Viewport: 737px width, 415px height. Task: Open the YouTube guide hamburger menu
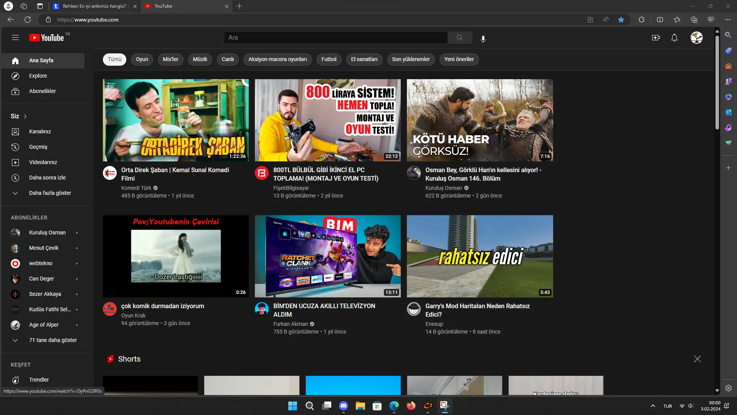[x=15, y=38]
